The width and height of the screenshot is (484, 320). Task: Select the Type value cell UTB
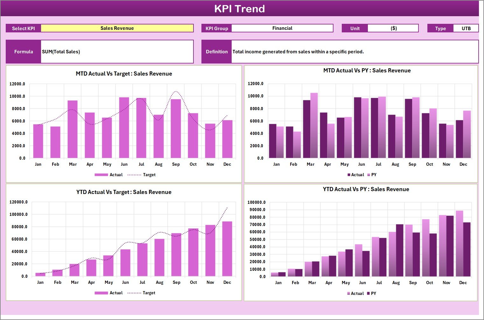(466, 29)
